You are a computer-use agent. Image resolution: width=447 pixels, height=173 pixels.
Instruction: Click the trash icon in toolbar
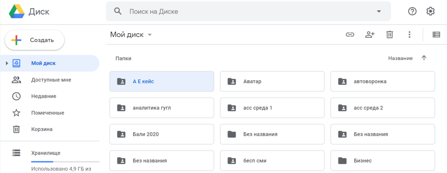389,35
